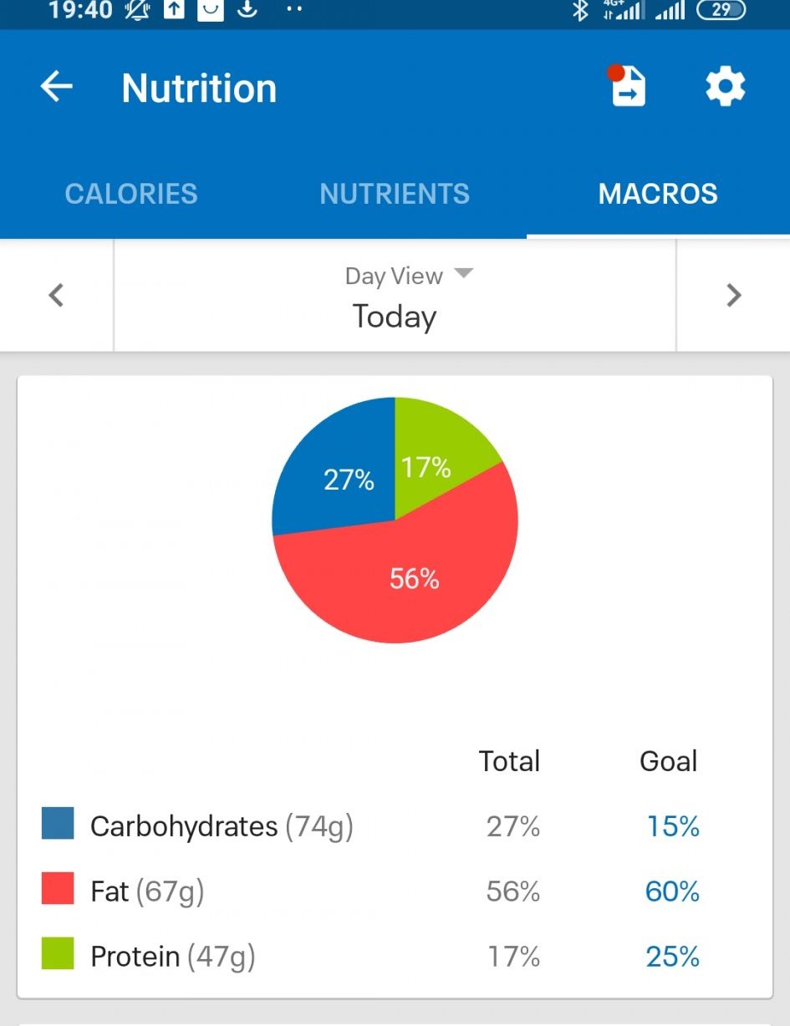Tap the back arrow icon

pyautogui.click(x=57, y=87)
